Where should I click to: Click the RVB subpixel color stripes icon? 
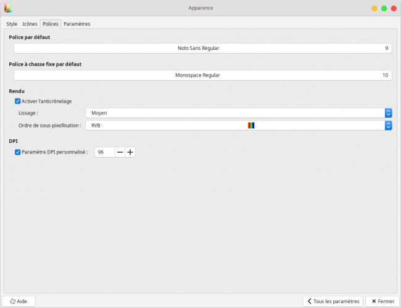click(x=251, y=125)
